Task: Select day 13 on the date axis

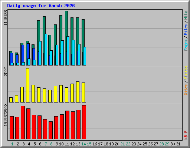Action: tap(78, 144)
